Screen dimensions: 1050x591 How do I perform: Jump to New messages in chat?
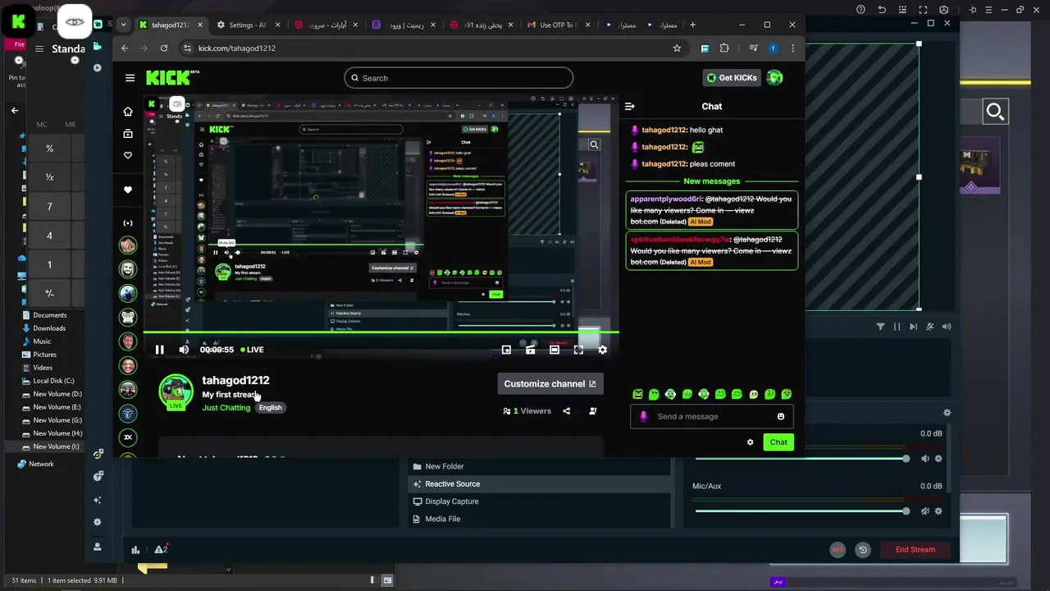click(712, 181)
